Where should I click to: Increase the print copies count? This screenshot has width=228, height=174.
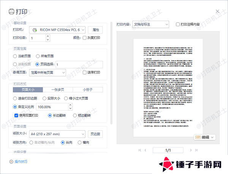[48, 36]
